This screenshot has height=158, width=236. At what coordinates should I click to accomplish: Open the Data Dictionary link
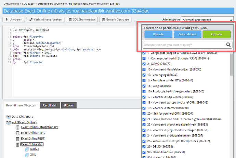(x=23, y=117)
